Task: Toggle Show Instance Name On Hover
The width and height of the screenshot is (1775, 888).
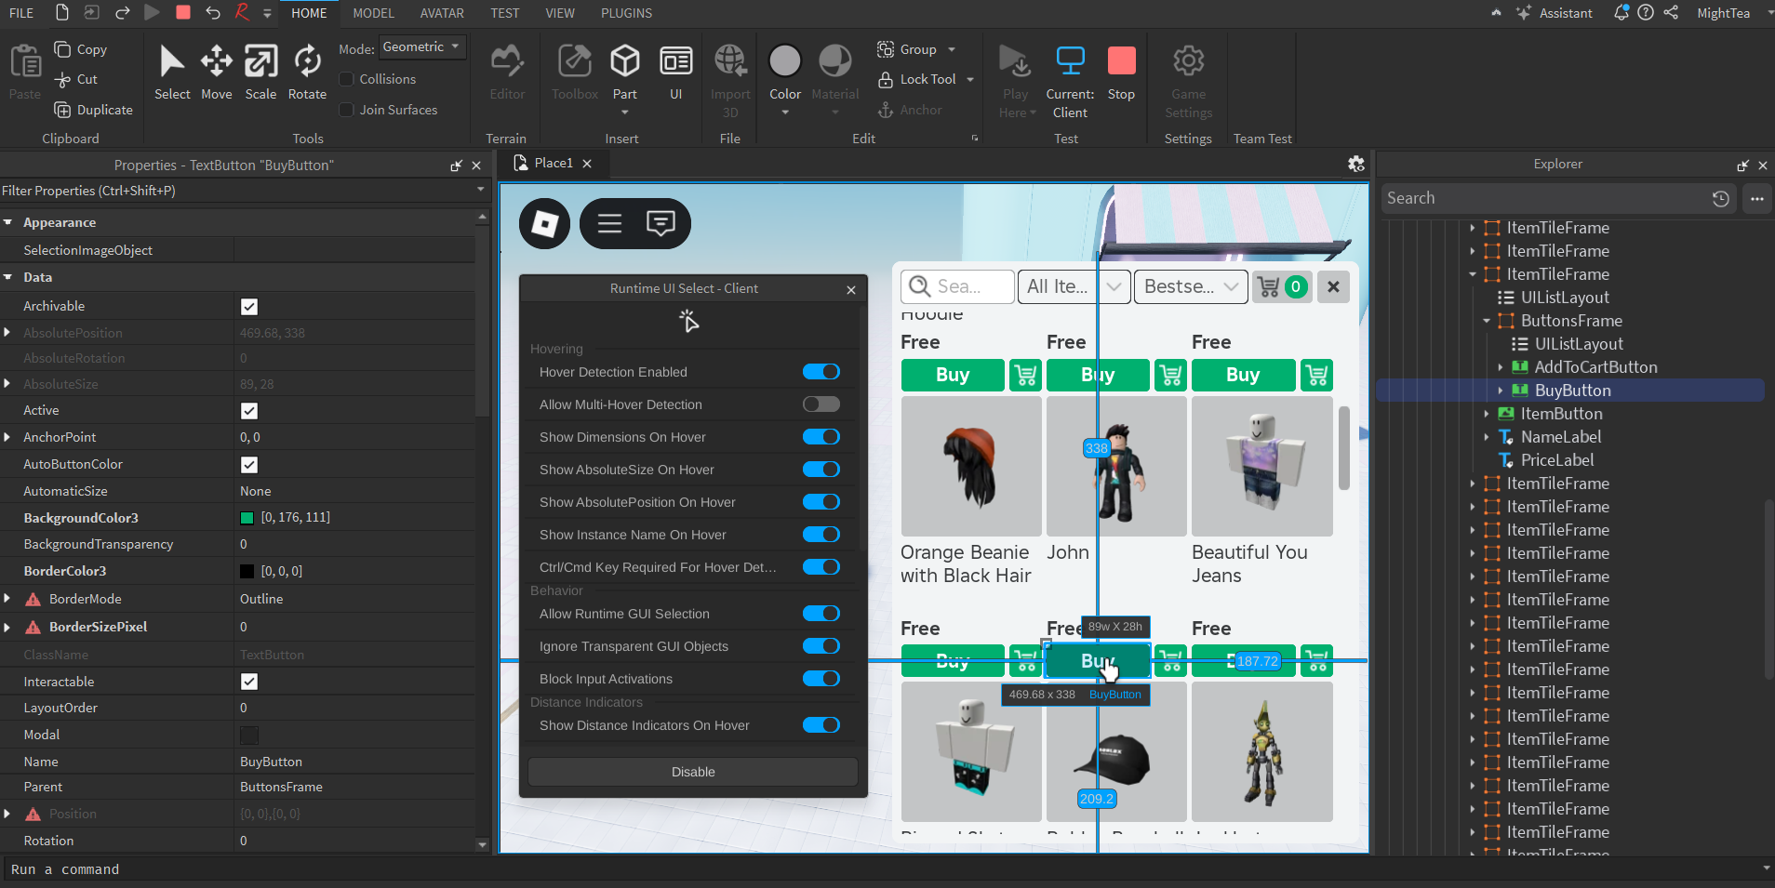Action: point(821,535)
